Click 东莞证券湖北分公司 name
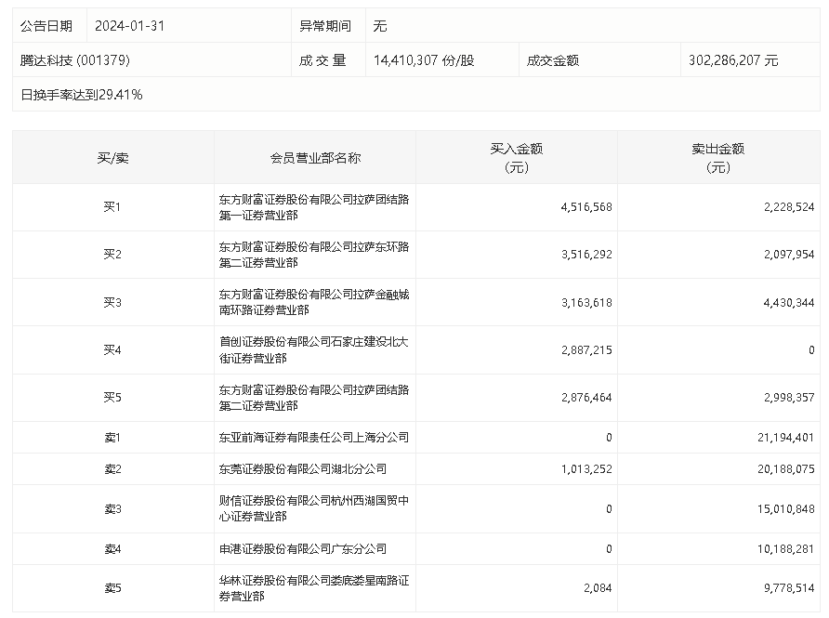Screen dimensions: 829x618 pos(303,469)
